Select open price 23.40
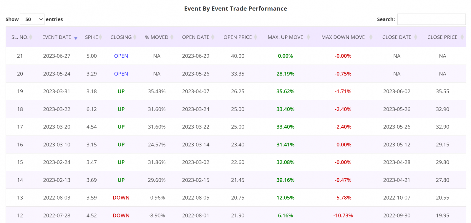 point(238,145)
